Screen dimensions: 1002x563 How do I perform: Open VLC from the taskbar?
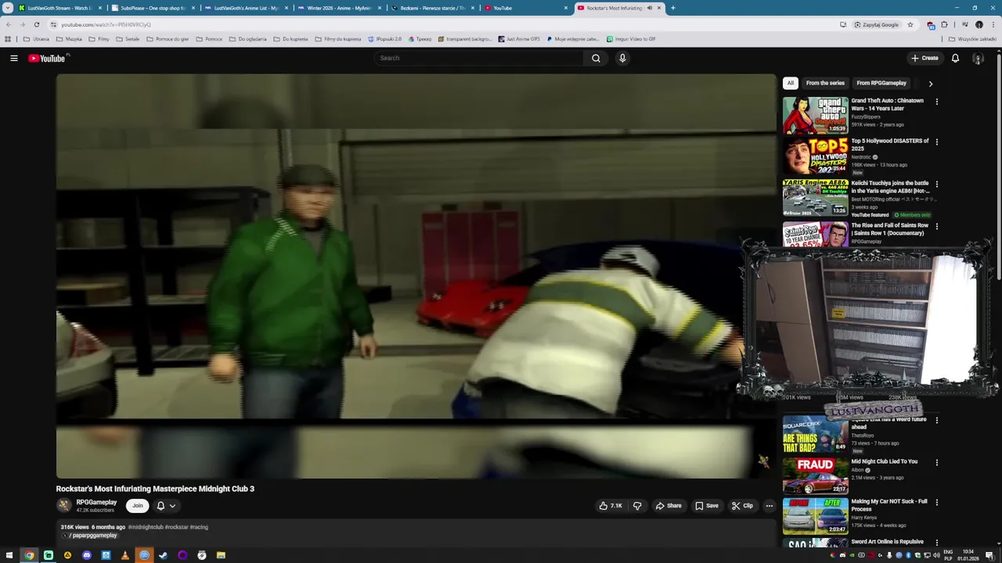(125, 555)
